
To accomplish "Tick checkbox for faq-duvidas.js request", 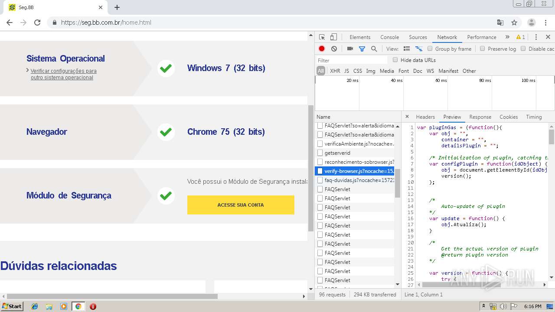I will tap(320, 180).
